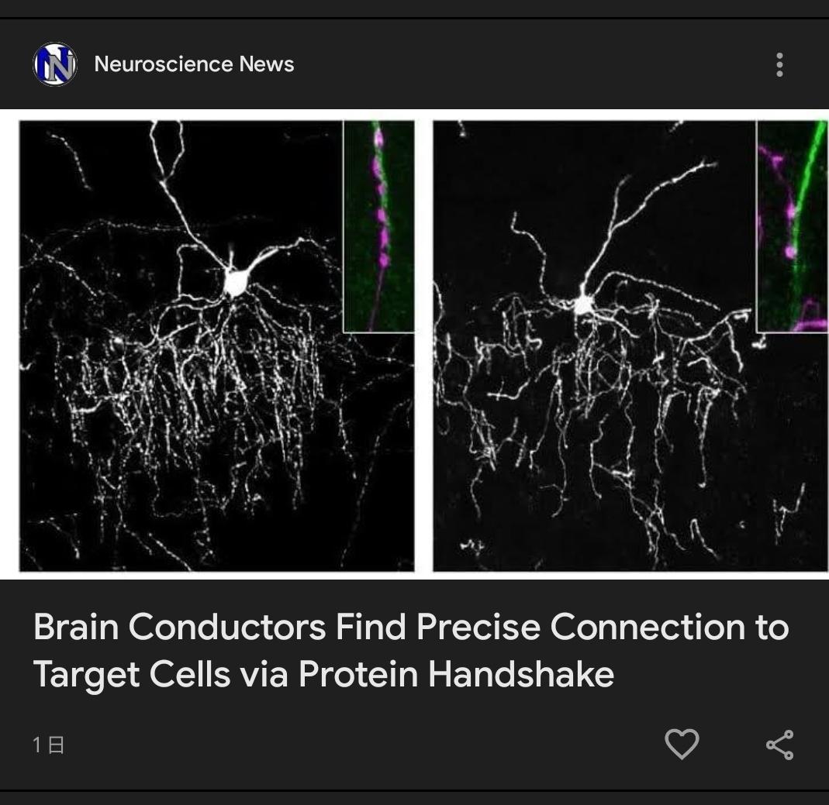This screenshot has height=805, width=829.
Task: Click the word 'Brain' in the headline
Action: [76, 627]
